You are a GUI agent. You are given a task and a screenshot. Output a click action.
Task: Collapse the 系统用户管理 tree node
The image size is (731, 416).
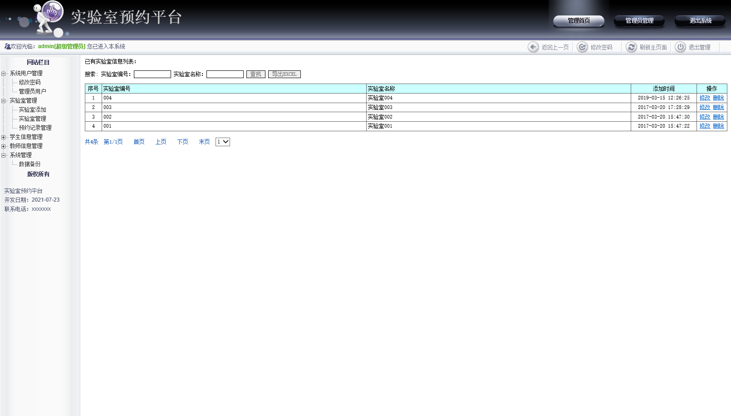4,74
